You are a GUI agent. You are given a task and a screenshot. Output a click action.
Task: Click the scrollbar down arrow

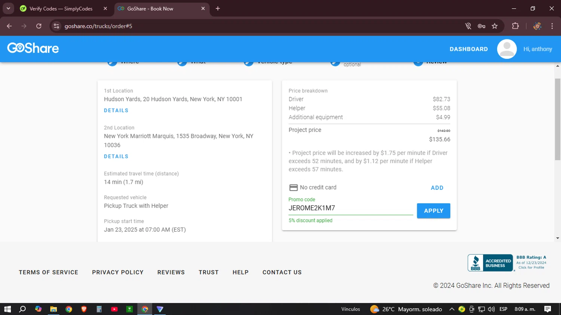coord(558,238)
